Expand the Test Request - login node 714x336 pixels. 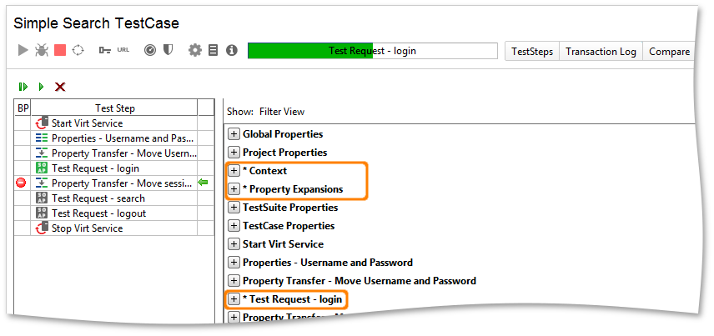(234, 299)
